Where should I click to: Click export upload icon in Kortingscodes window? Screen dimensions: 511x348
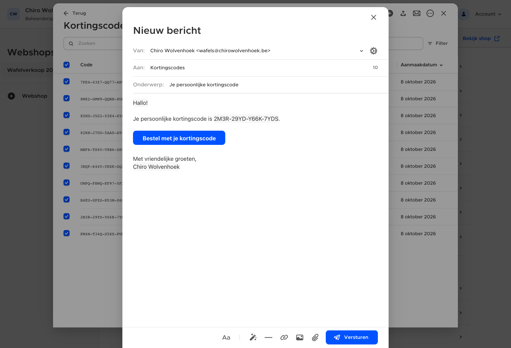403,13
